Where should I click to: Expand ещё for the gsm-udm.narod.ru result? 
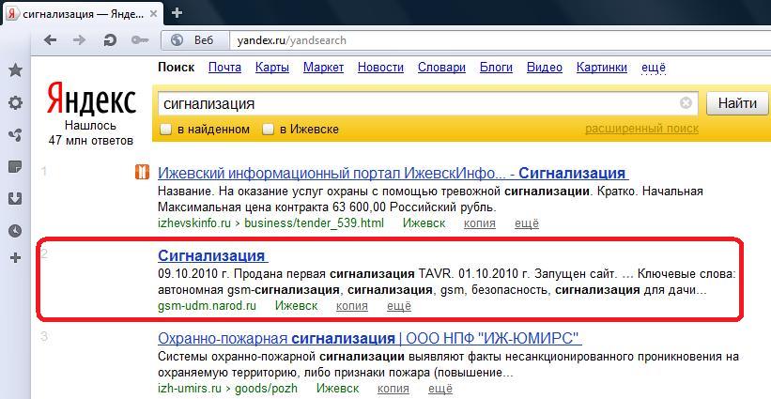pos(399,306)
